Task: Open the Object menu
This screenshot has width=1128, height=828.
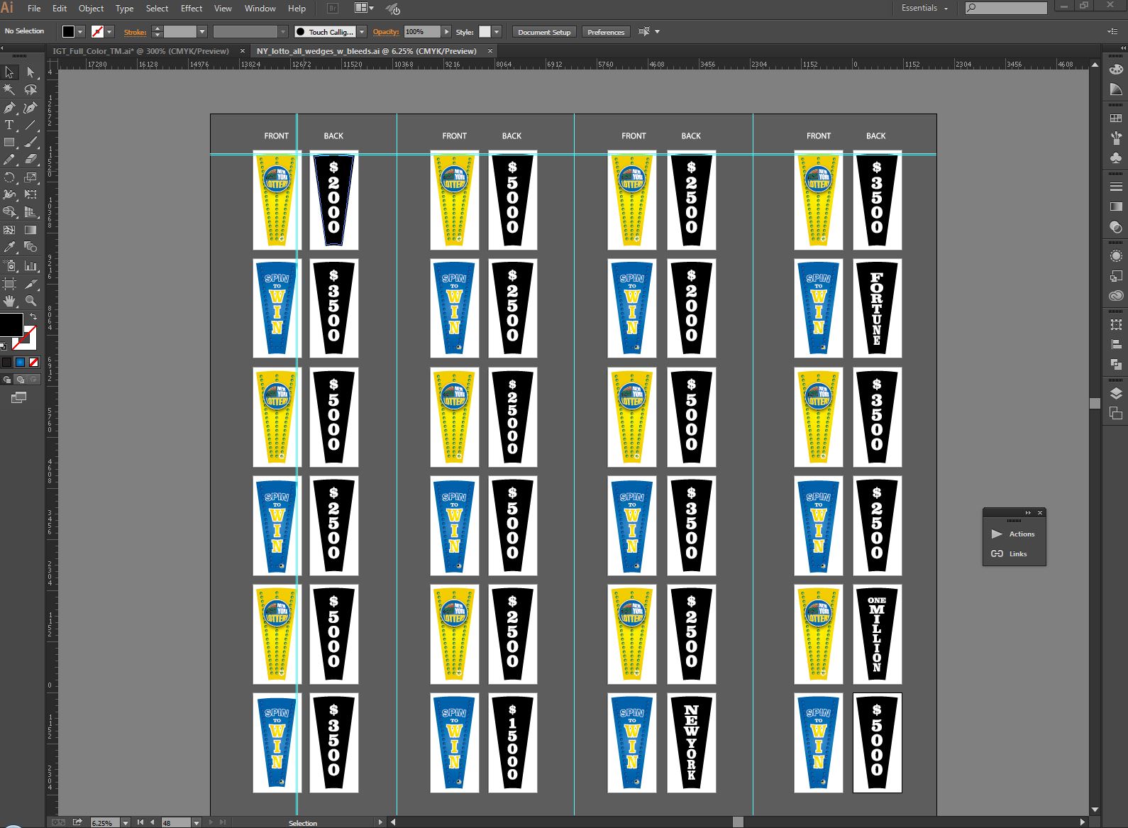Action: click(91, 9)
